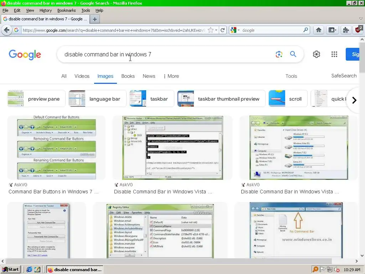Open Resource Hacker screenshot image result
This screenshot has height=274, width=365.
point(173,148)
